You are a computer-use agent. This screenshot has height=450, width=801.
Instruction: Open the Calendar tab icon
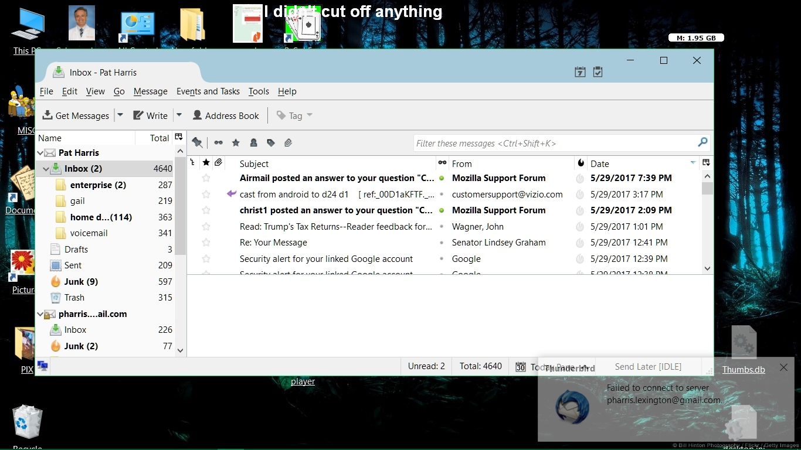pos(580,72)
